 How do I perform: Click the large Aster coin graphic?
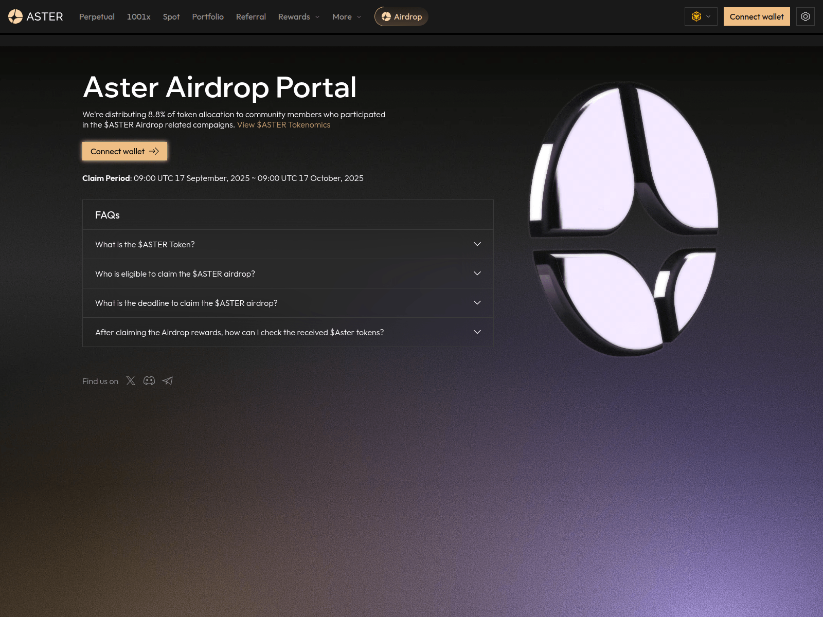tap(624, 219)
